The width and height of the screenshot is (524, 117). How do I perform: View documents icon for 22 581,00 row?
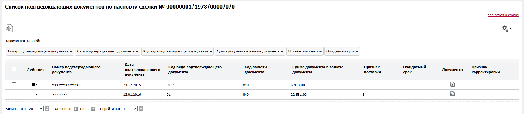click(452, 94)
